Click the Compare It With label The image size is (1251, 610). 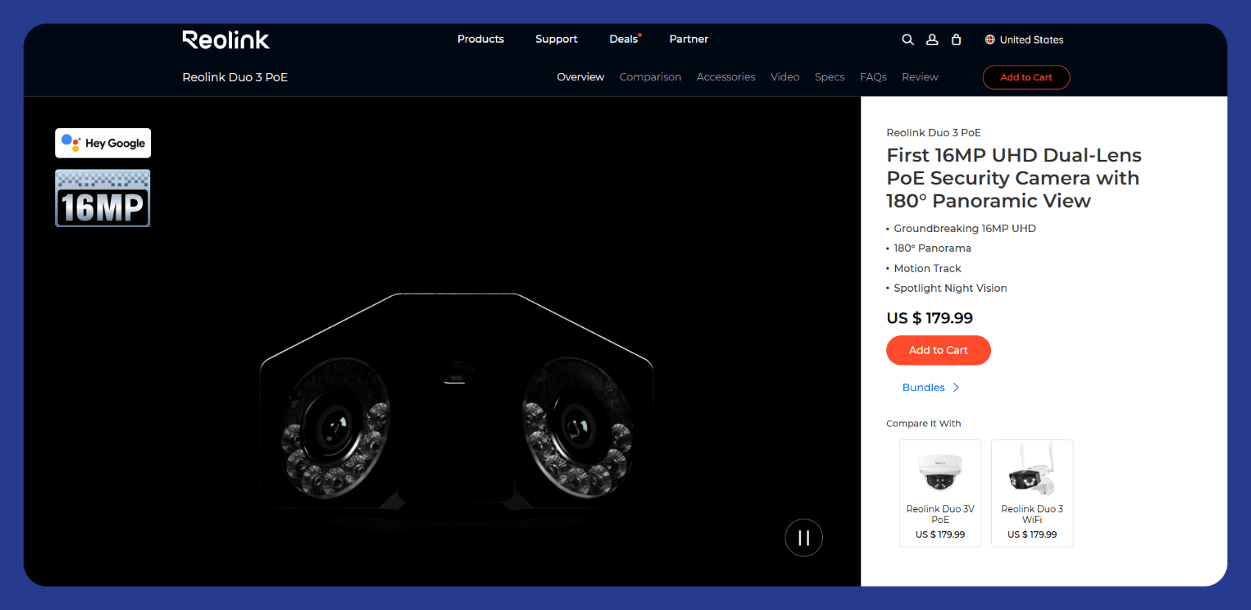924,424
